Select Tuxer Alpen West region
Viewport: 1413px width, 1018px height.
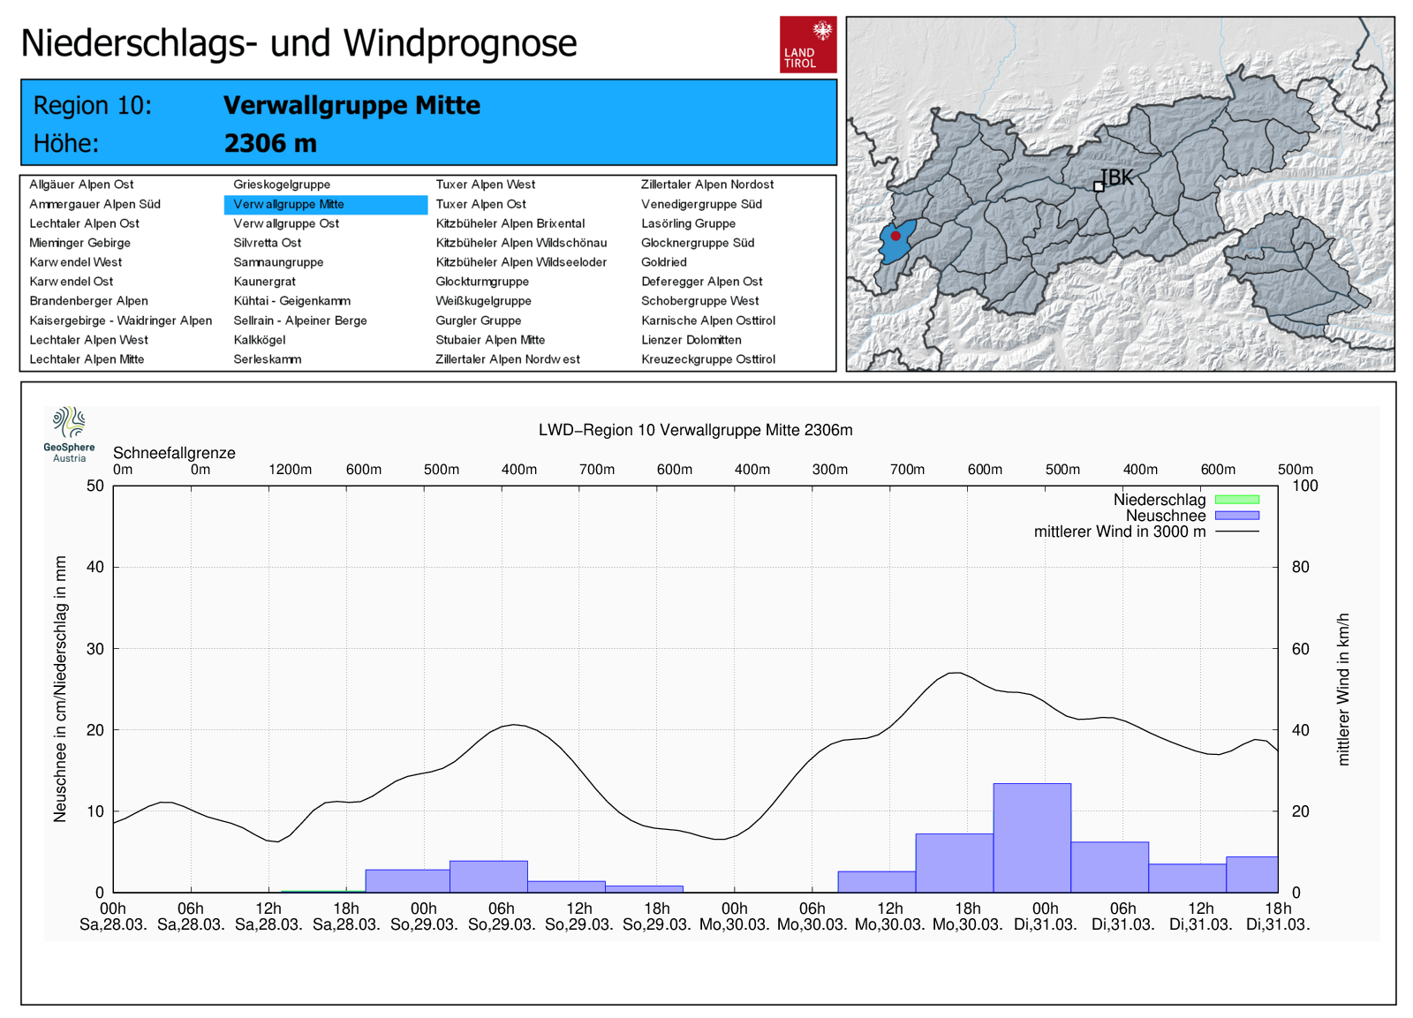tap(485, 185)
